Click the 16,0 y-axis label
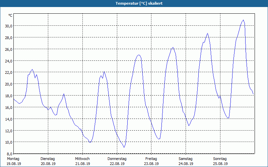 pos(9,107)
